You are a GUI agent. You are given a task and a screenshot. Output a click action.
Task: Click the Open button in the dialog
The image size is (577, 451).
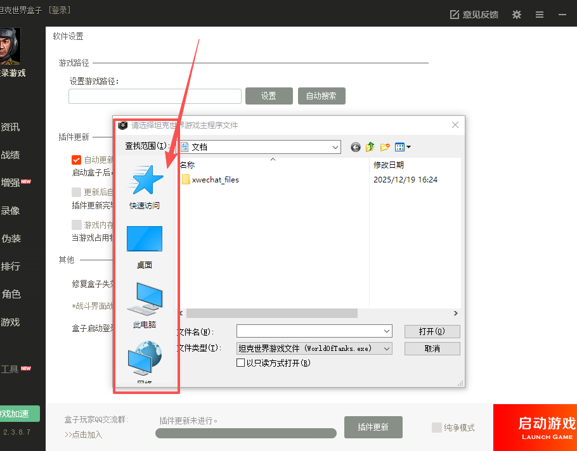(x=432, y=331)
